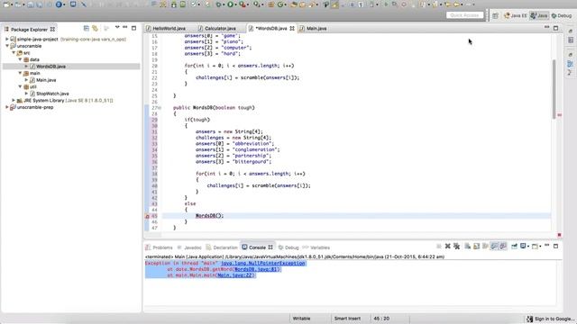Select StopWatch.java in Package Explorer
The image size is (577, 324).
(52, 94)
